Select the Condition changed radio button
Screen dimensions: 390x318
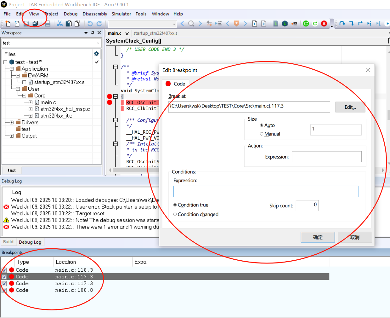pyautogui.click(x=175, y=214)
